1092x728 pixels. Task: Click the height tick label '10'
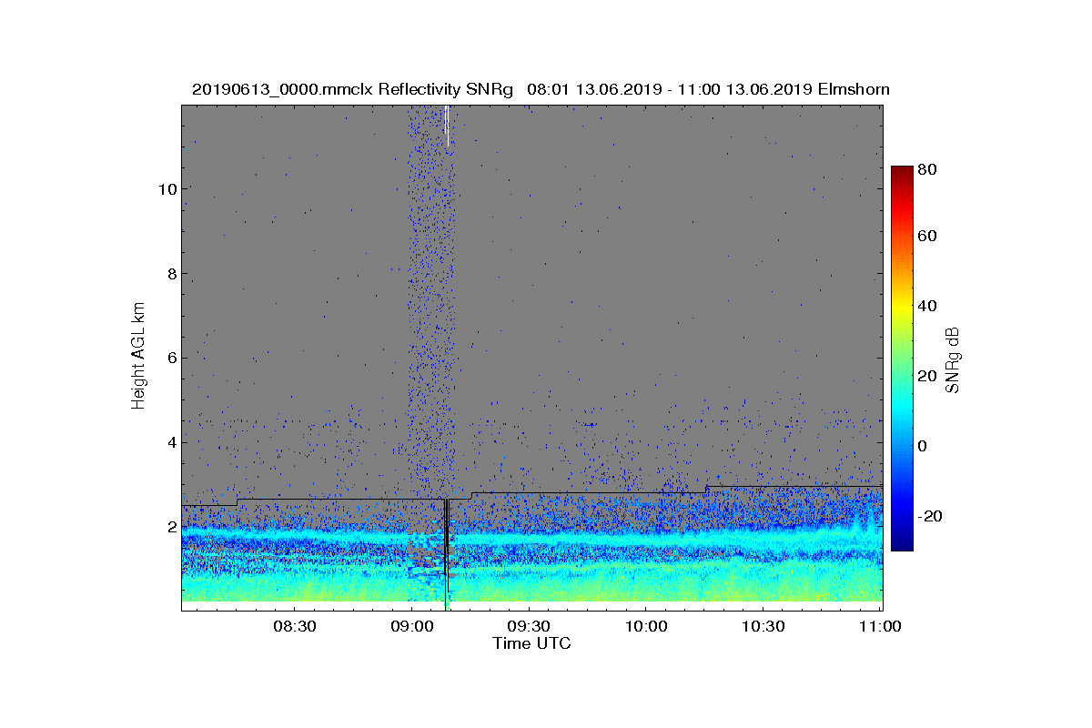point(167,189)
